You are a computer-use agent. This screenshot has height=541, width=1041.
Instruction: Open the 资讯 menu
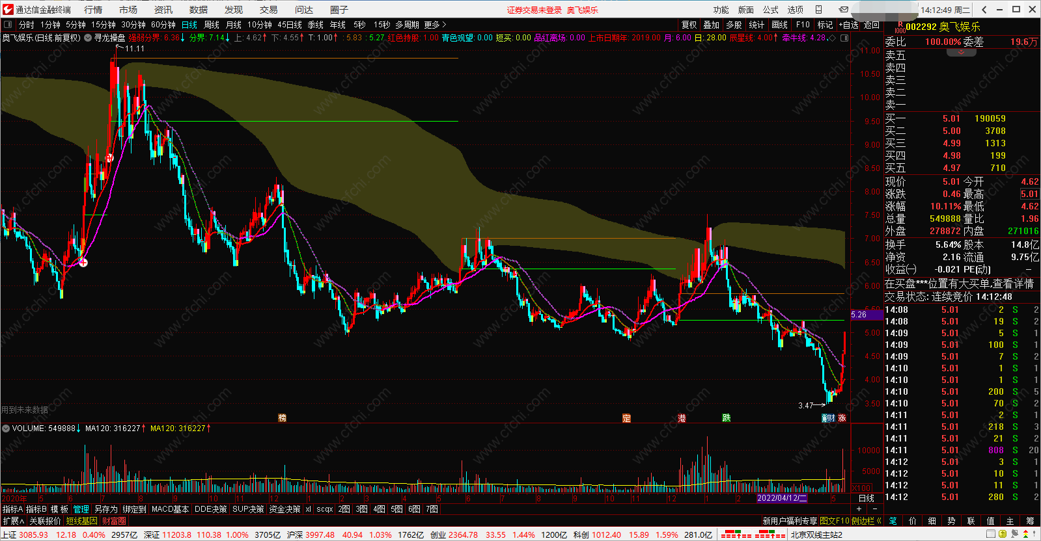point(163,10)
